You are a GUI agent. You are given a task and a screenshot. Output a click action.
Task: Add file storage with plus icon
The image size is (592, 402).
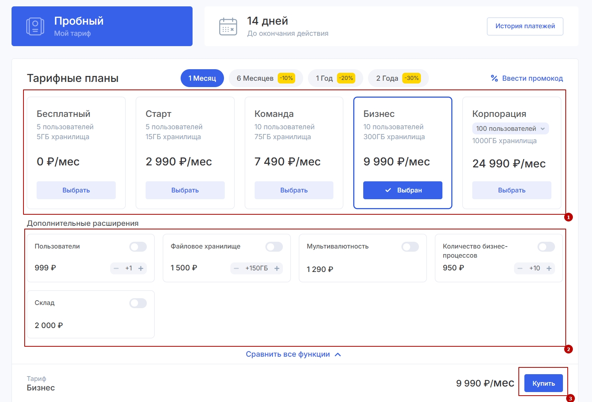tap(277, 268)
